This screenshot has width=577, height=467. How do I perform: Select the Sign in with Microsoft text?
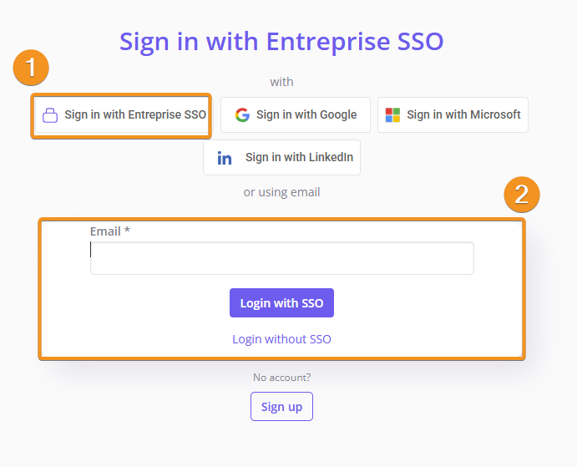click(x=463, y=115)
